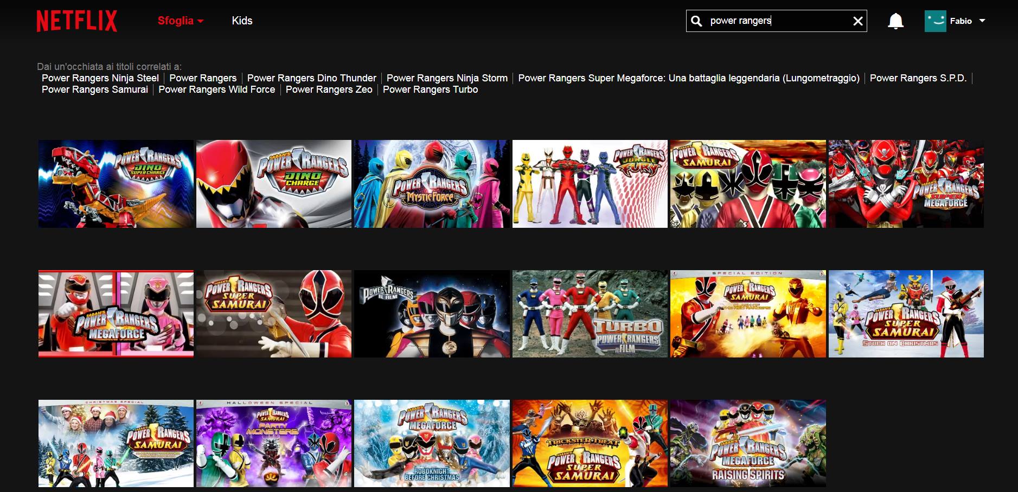1018x492 pixels.
Task: Select the Super Samurai thumbnail with sword-wielding red ranger
Action: click(274, 314)
